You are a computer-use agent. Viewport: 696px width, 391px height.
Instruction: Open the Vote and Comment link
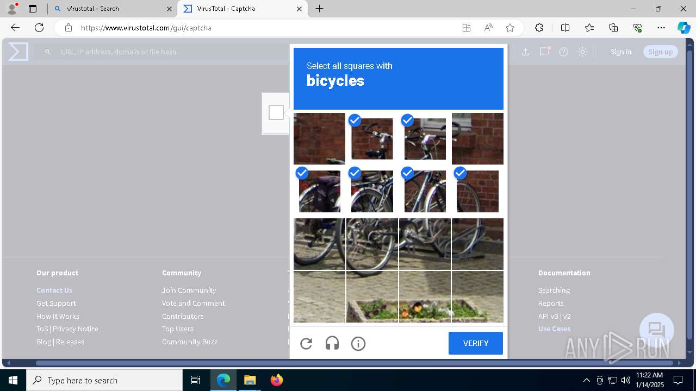[194, 303]
